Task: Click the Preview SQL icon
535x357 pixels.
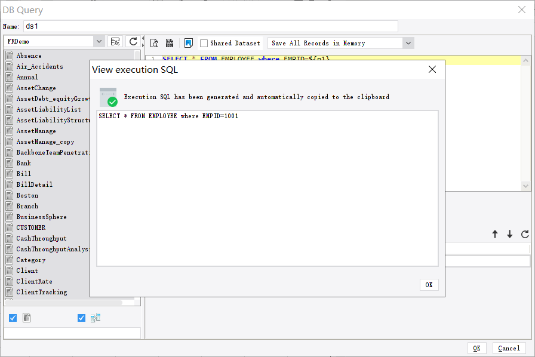Action: pyautogui.click(x=154, y=42)
